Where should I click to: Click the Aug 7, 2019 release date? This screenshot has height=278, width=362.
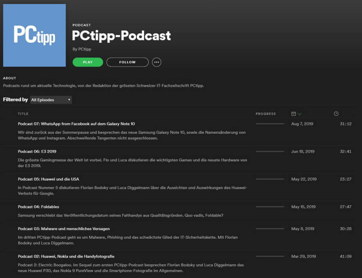pyautogui.click(x=302, y=124)
